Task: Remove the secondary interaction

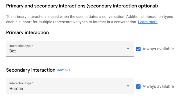Action: click(x=64, y=70)
